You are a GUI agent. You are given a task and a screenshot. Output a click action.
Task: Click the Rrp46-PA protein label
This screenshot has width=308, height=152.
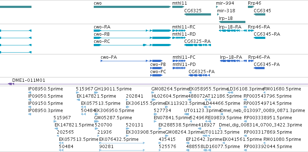tap(259, 57)
